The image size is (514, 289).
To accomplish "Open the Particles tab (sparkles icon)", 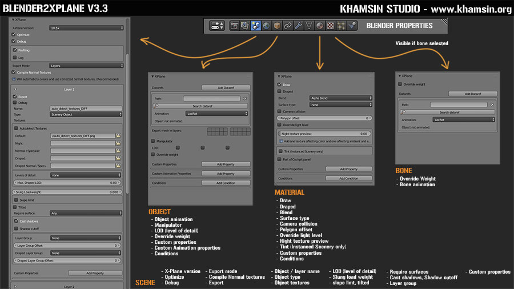I will 341,26.
